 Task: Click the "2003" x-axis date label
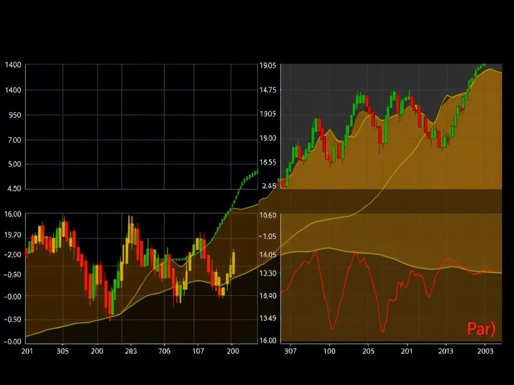[485, 352]
